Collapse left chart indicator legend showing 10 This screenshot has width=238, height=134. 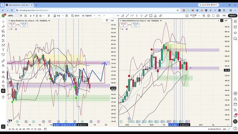click(x=10, y=29)
